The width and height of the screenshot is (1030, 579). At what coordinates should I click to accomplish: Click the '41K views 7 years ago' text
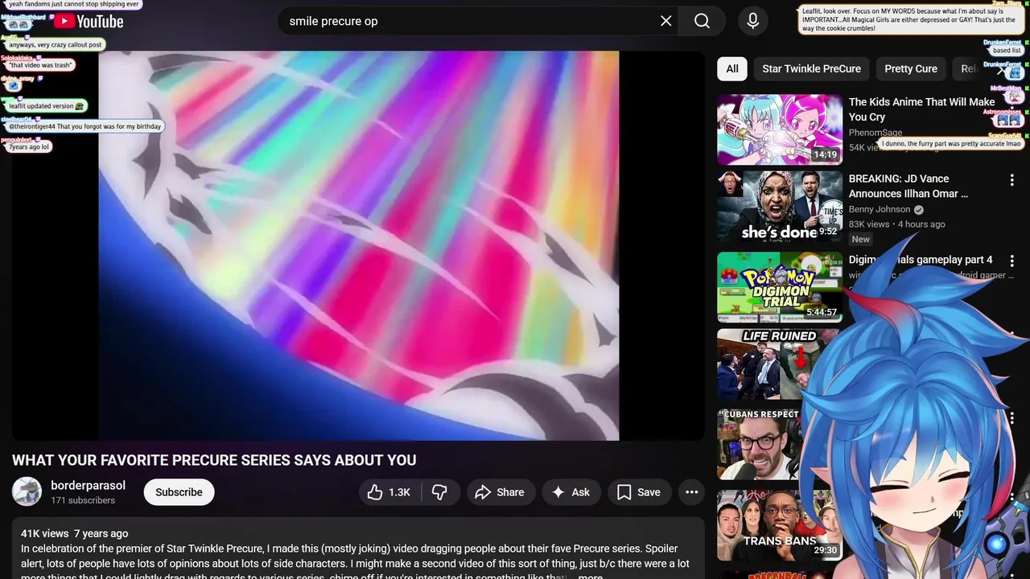pos(74,533)
